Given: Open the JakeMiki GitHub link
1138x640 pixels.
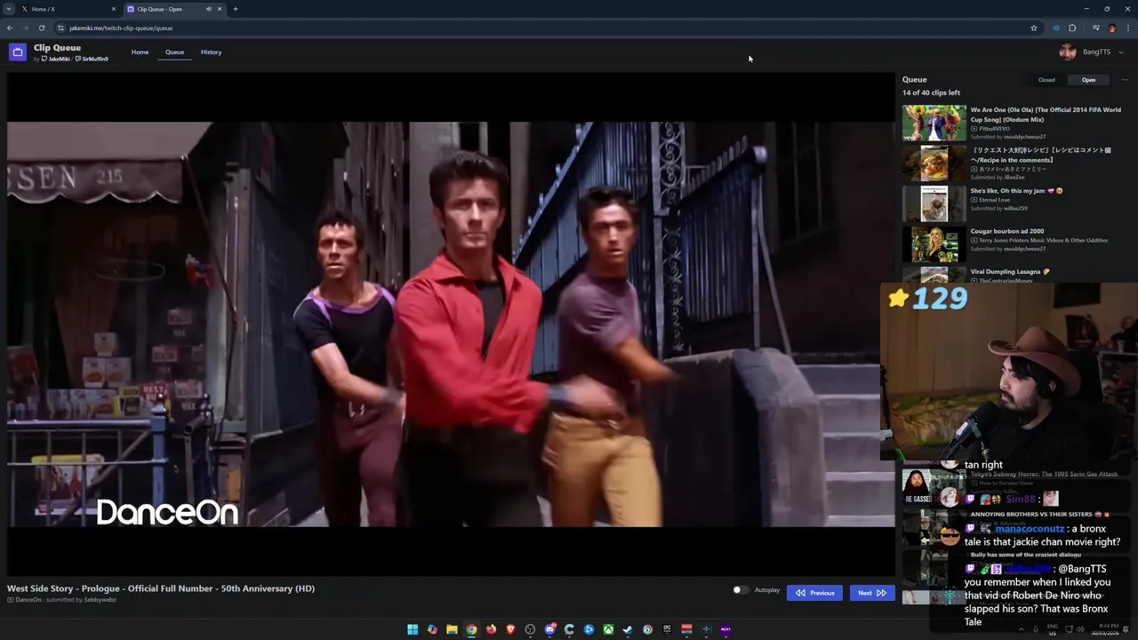Looking at the screenshot, I should click(56, 59).
